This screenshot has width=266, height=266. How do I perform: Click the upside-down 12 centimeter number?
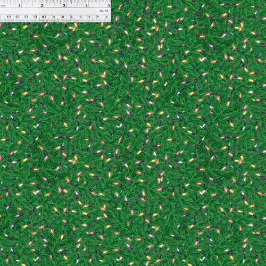coord(27,17)
